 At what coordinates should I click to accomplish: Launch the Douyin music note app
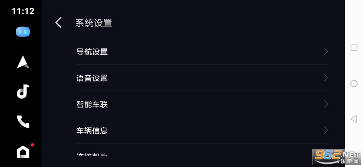coord(23,91)
